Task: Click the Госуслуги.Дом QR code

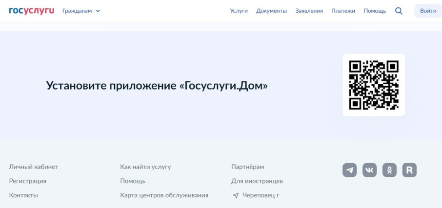Action: point(374,85)
